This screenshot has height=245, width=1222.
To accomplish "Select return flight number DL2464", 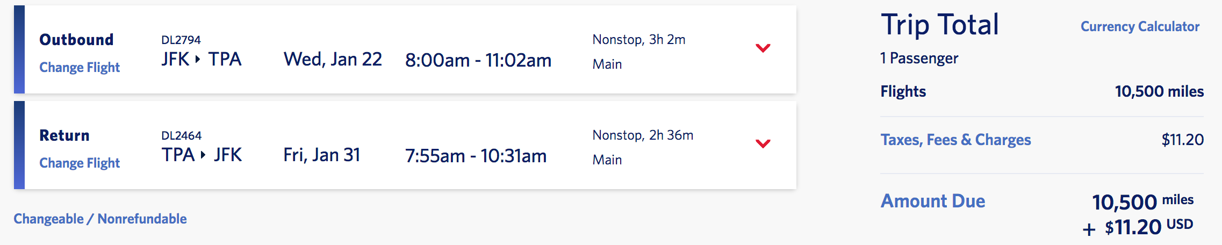I will 181,136.
